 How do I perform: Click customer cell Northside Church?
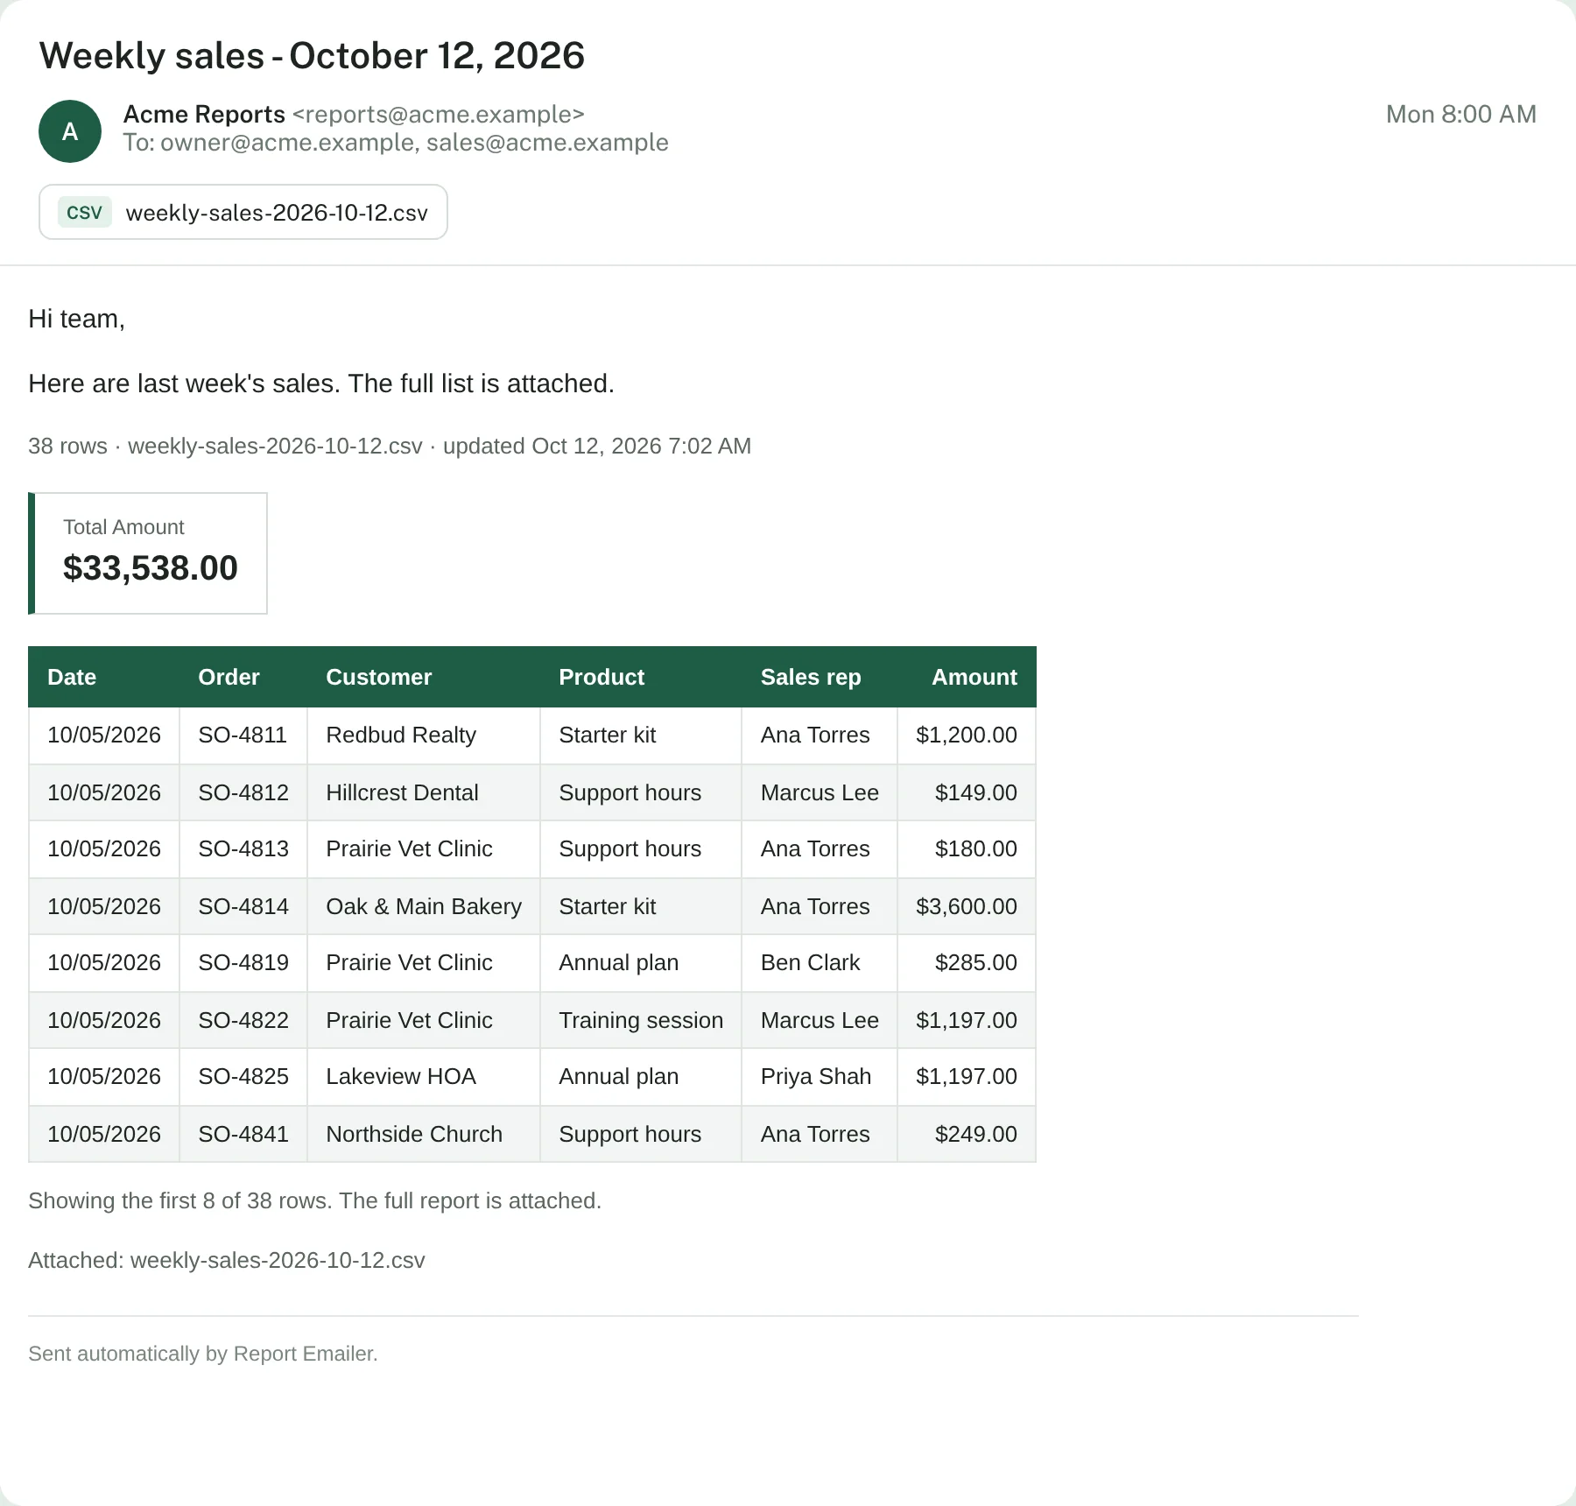coord(424,1134)
